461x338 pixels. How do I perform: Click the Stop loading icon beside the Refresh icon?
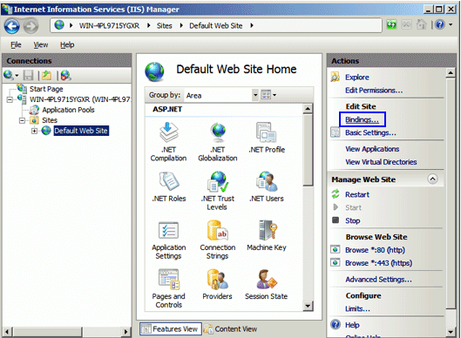point(406,24)
